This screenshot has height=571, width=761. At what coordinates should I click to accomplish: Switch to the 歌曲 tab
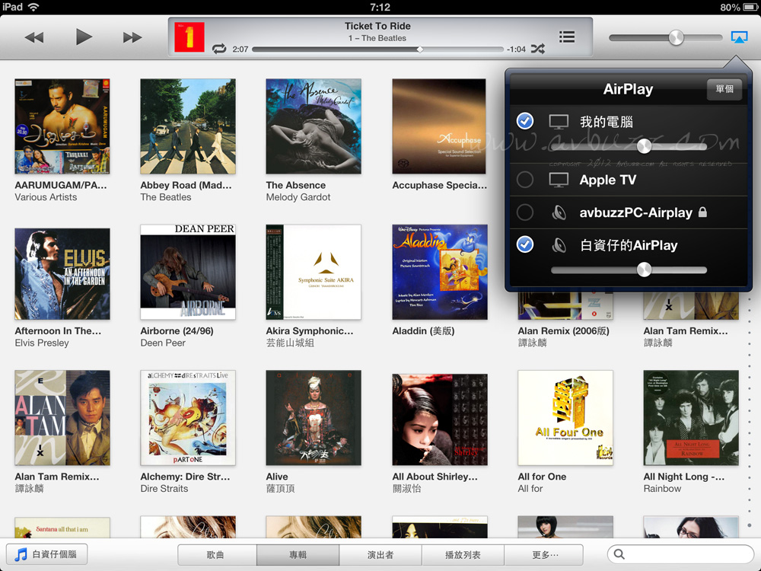coord(216,555)
